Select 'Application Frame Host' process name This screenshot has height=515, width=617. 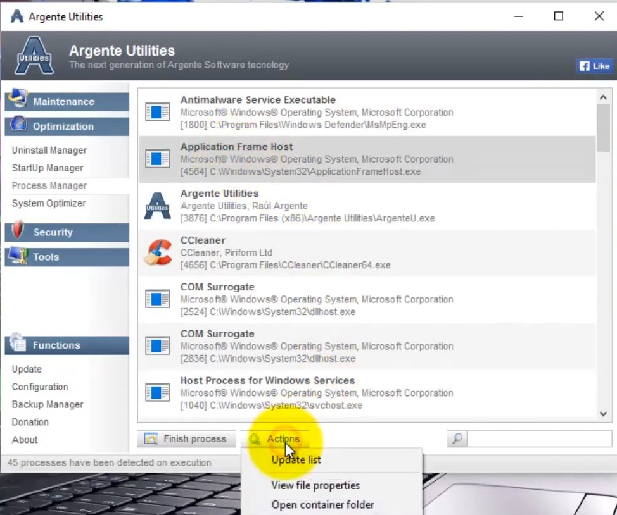tap(236, 147)
